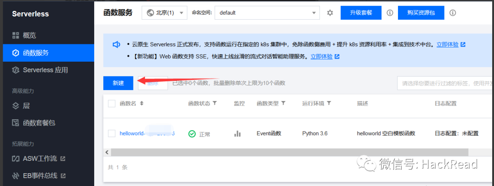Click the 共 1 条 total count
This screenshot has height=186, width=494.
point(118,167)
